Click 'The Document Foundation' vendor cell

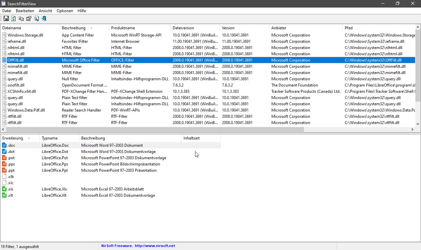295,85
